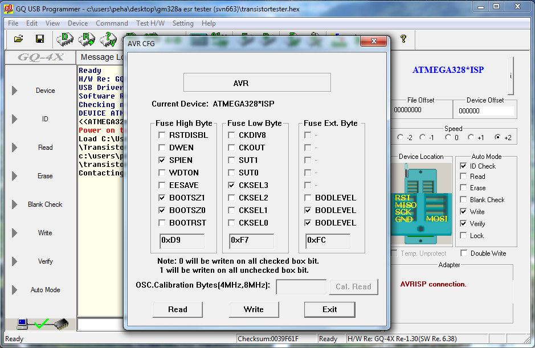This screenshot has height=348, width=535.
Task: Enable the RSTDISBL fuse checkbox
Action: tap(162, 136)
